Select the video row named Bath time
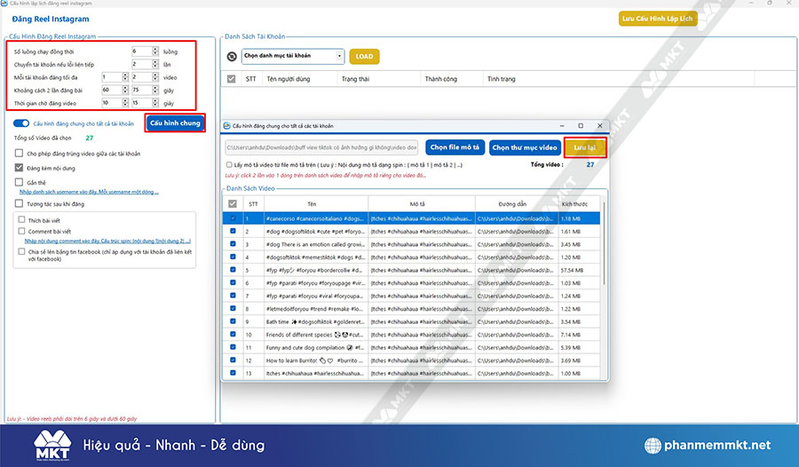 411,321
